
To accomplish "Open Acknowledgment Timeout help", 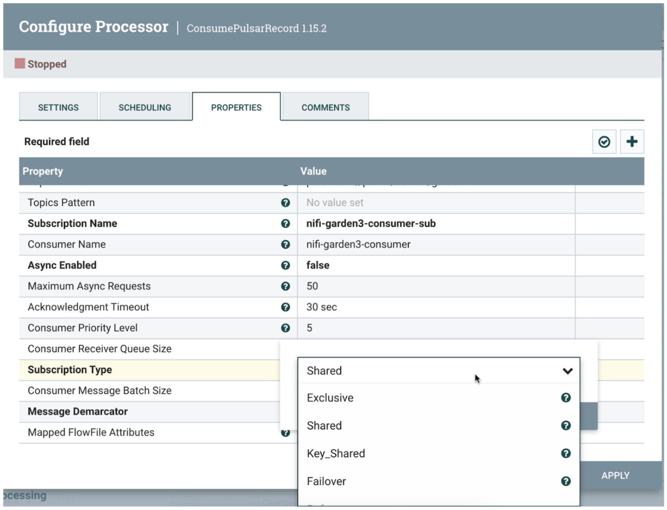I will pos(286,307).
